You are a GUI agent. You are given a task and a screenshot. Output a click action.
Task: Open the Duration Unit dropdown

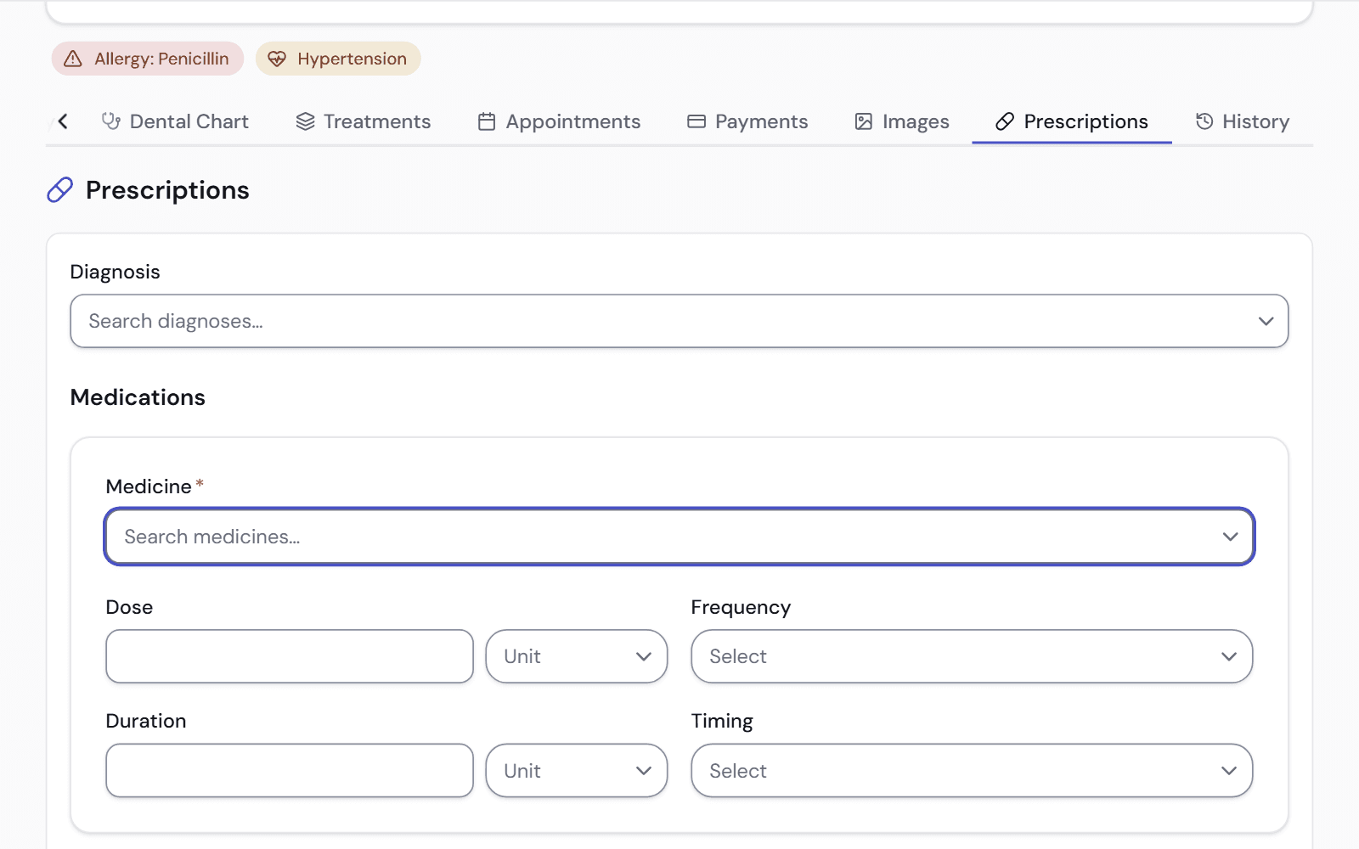pyautogui.click(x=577, y=771)
